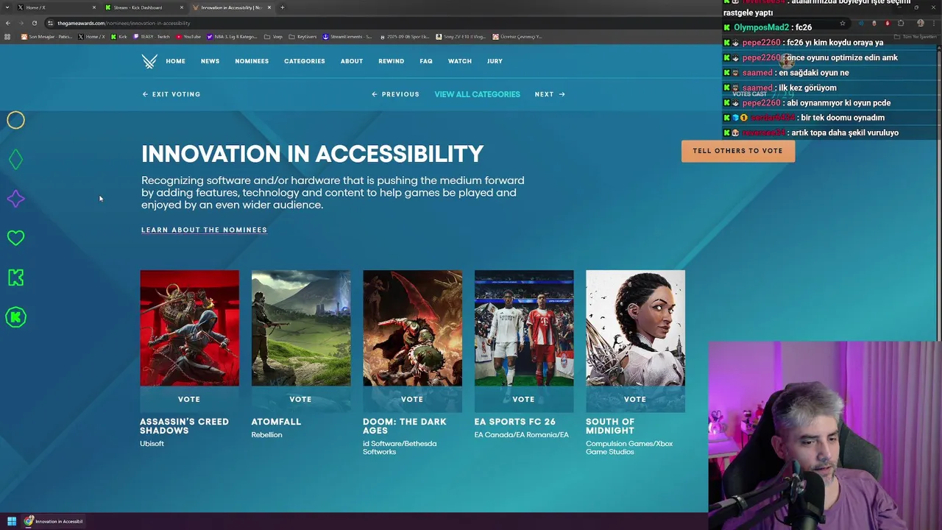Click the SOUTH OF MIDNIGHT title text
Viewport: 942px width, 530px height.
click(x=610, y=426)
